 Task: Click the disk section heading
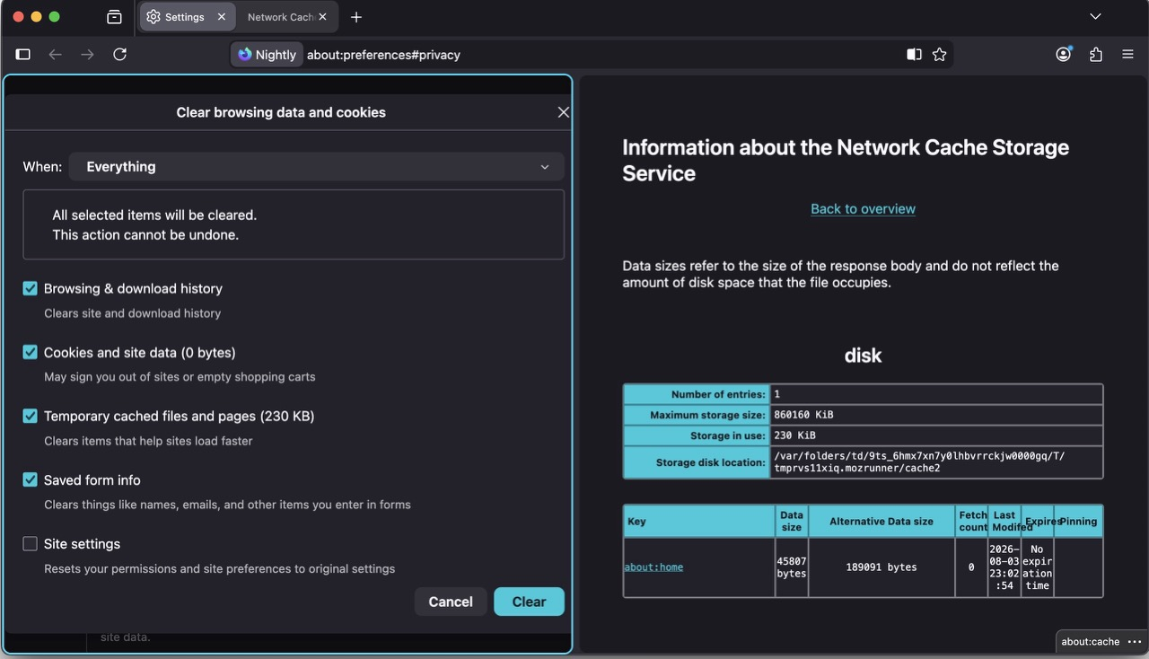pos(863,356)
